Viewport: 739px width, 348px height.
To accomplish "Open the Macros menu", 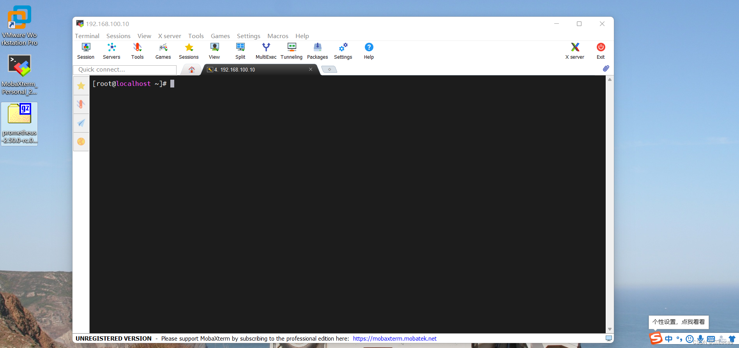I will tap(278, 36).
